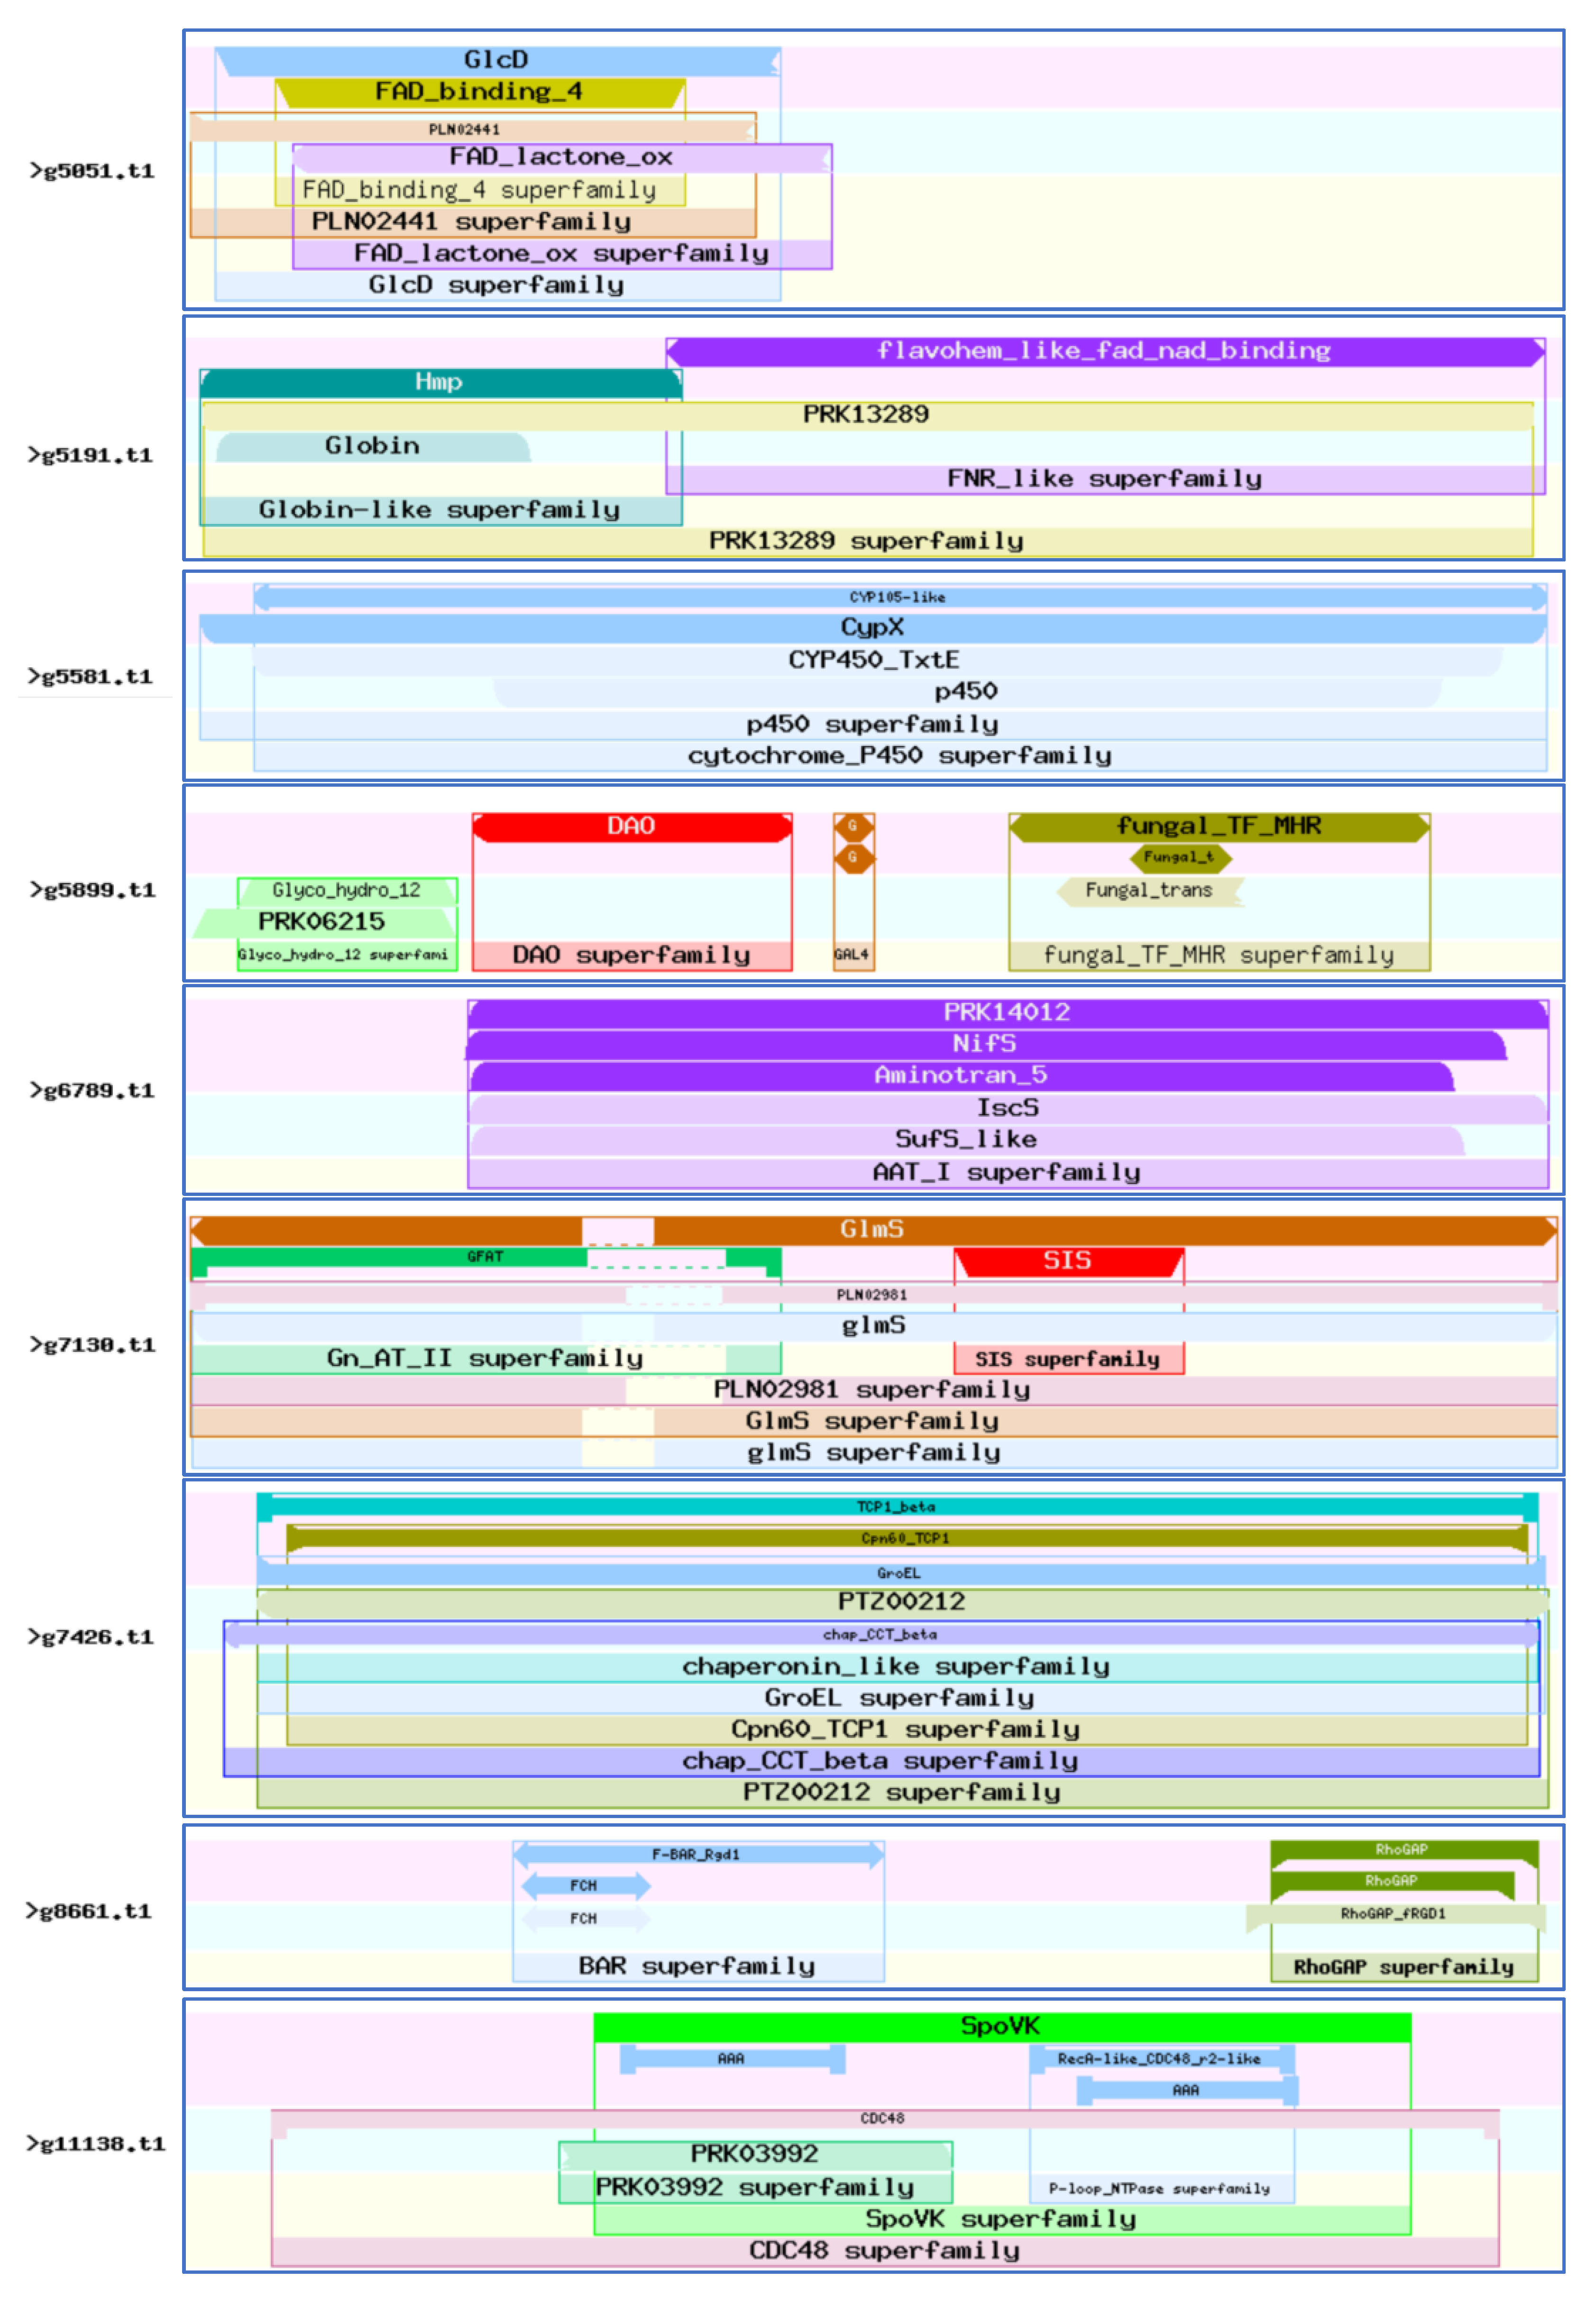Click the >g7130.t1 sequence label
Viewport: 1596px width, 2307px height.
[x=93, y=1345]
